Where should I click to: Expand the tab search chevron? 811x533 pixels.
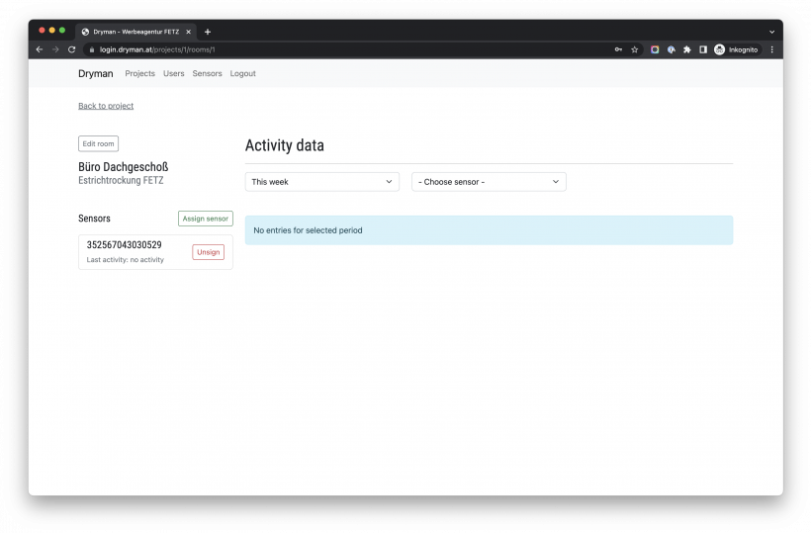coord(772,32)
